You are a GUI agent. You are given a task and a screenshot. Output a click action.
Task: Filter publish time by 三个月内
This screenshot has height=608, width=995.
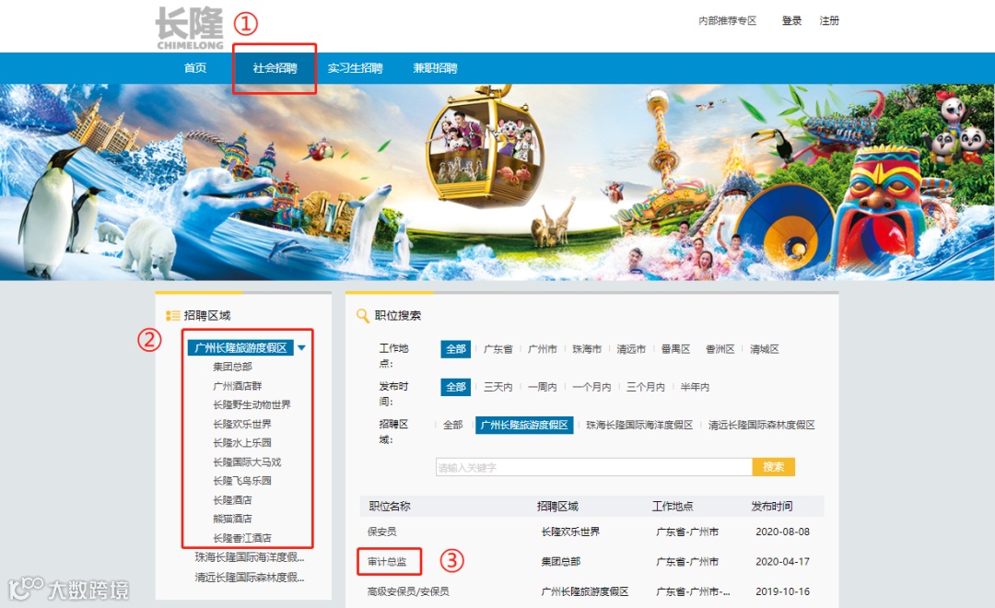tap(646, 387)
